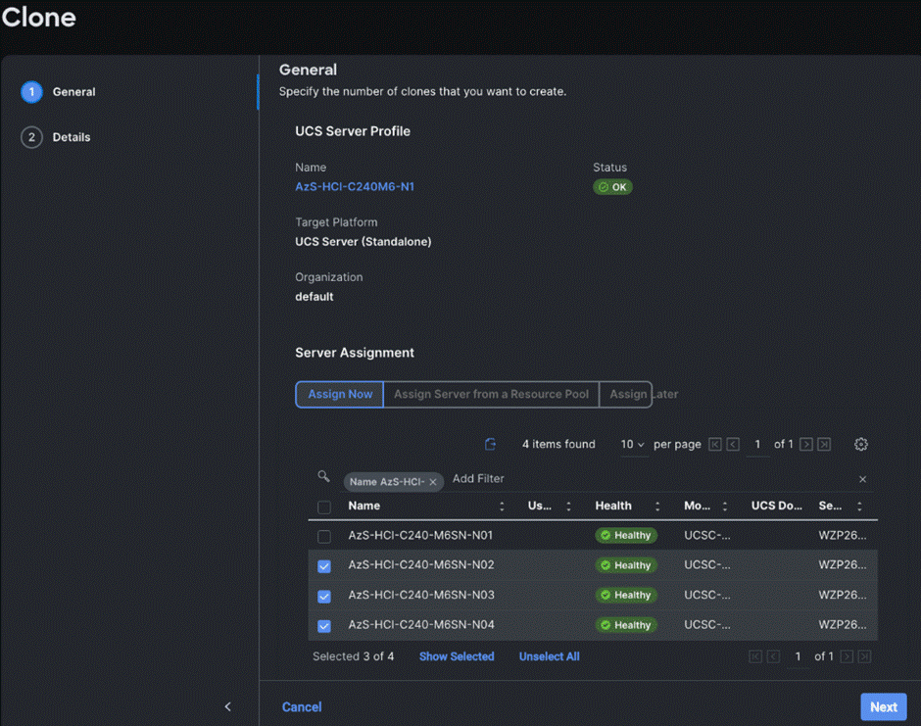Click the next page arrow icon at bottom
This screenshot has width=921, height=726.
846,656
